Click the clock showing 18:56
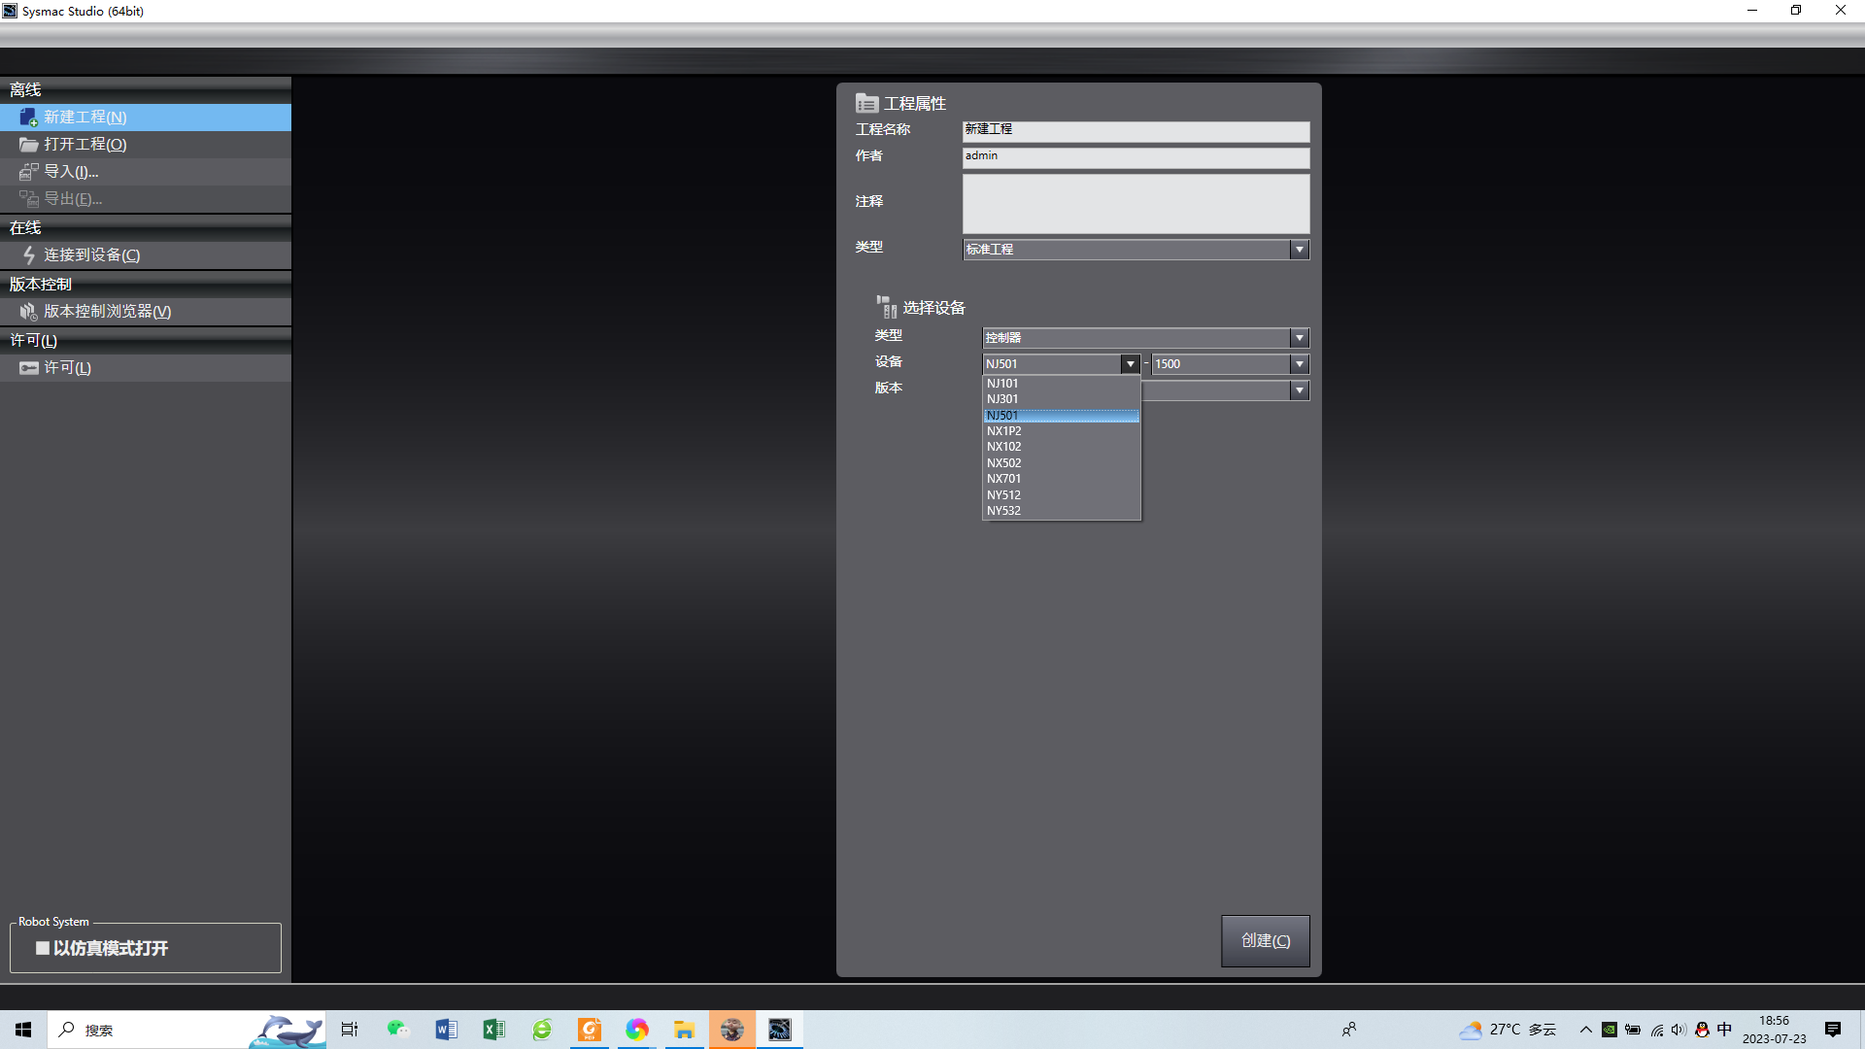 click(1774, 1030)
